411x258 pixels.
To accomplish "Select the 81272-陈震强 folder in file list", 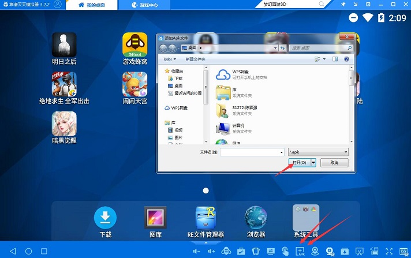I will tap(237, 110).
